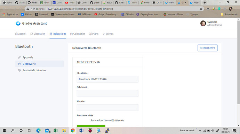
Task: Open the PuTTY icon on taskbar
Action: [x=107, y=131]
